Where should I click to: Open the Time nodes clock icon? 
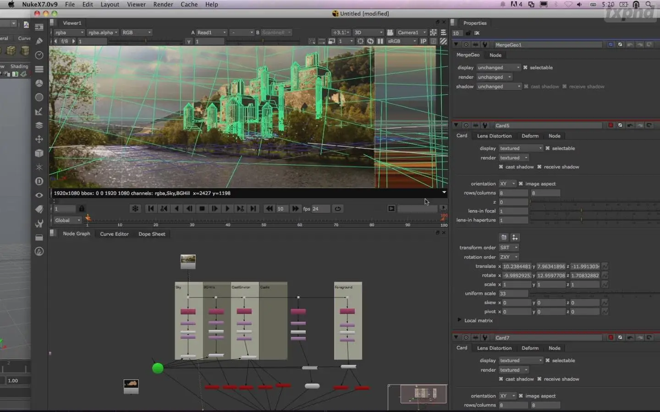[39, 55]
